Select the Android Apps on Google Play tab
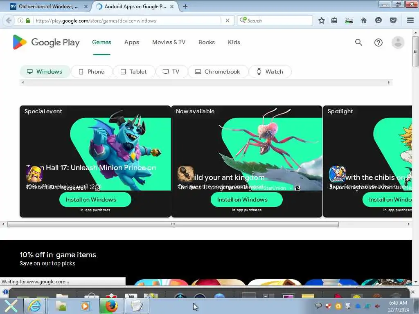The height and width of the screenshot is (314, 419). point(135,7)
